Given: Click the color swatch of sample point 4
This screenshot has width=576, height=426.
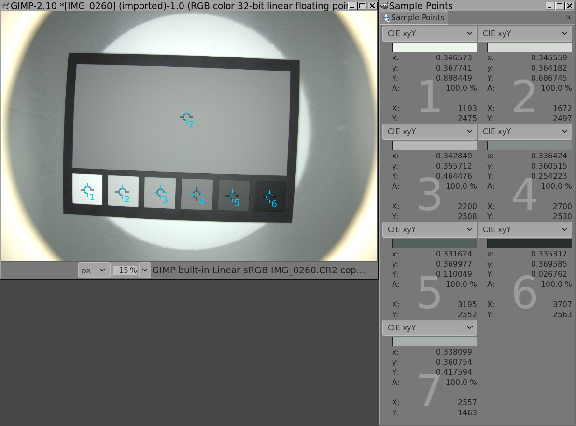Looking at the screenshot, I should click(529, 145).
